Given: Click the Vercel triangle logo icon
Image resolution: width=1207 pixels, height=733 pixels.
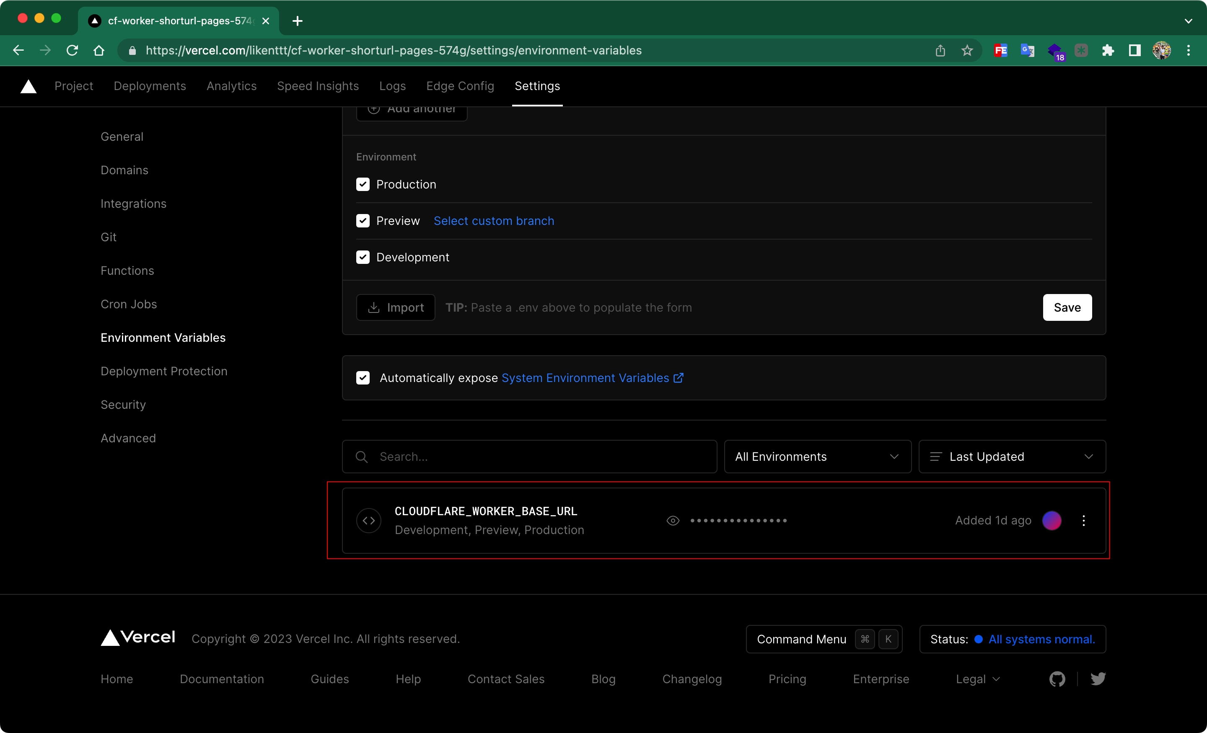Looking at the screenshot, I should pos(28,85).
